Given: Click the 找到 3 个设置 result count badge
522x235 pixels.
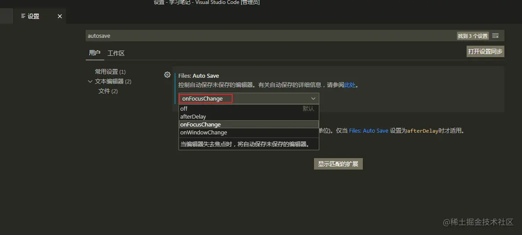Looking at the screenshot, I should (x=473, y=36).
